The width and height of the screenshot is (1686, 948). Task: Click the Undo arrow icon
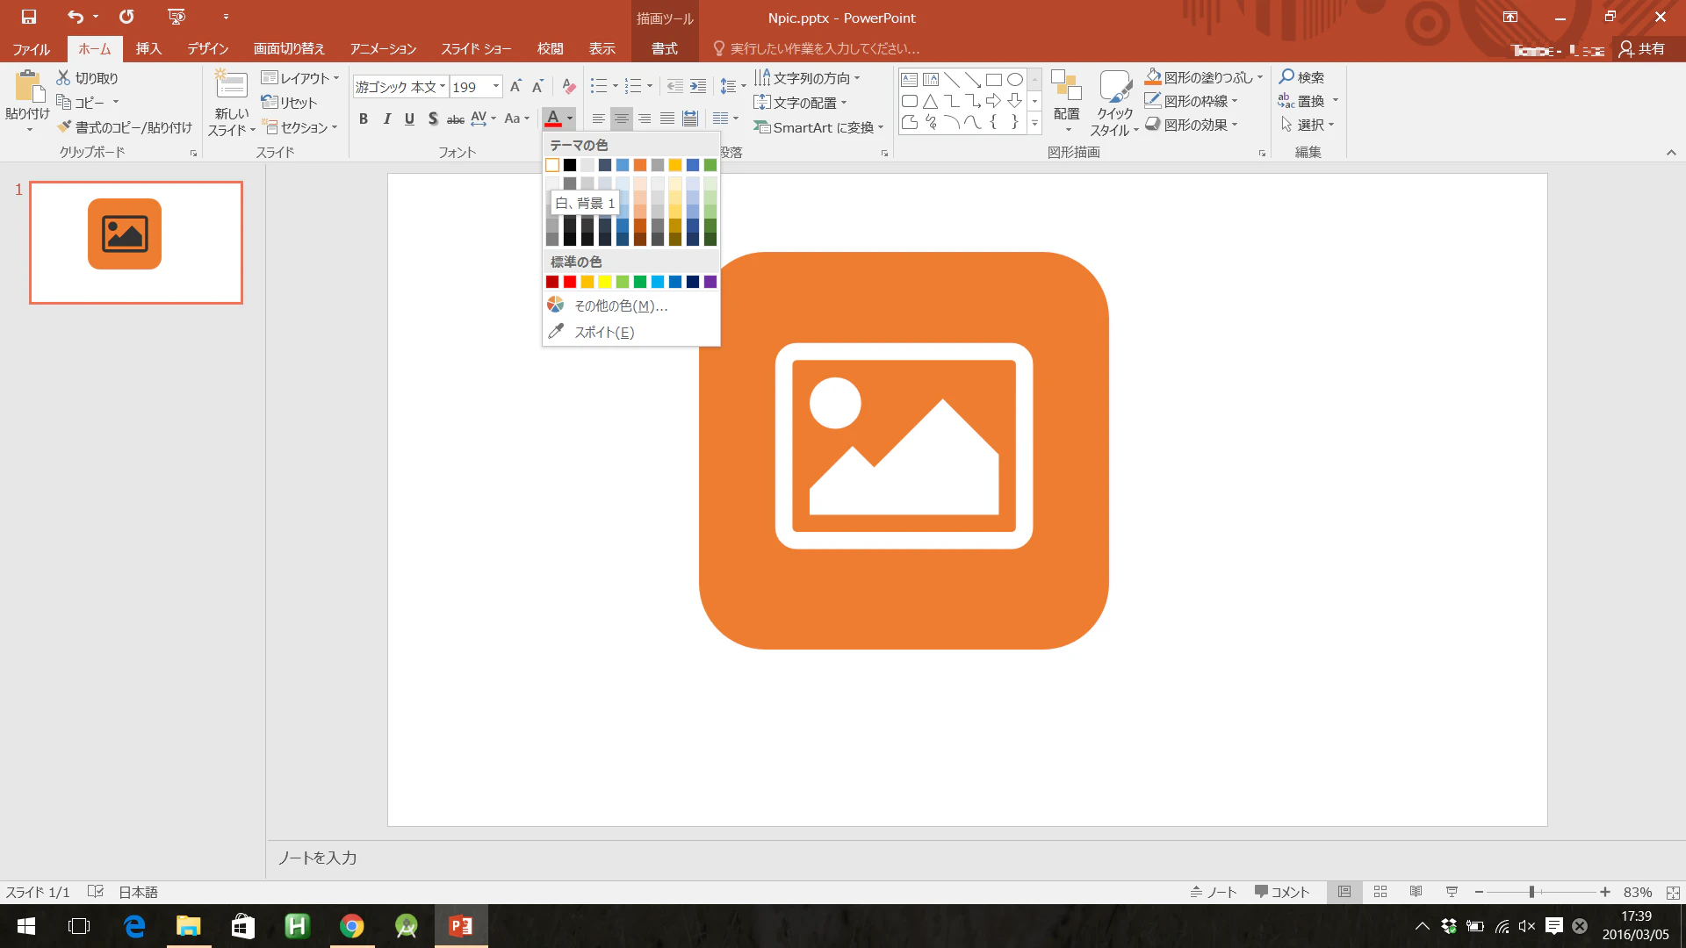tap(76, 17)
